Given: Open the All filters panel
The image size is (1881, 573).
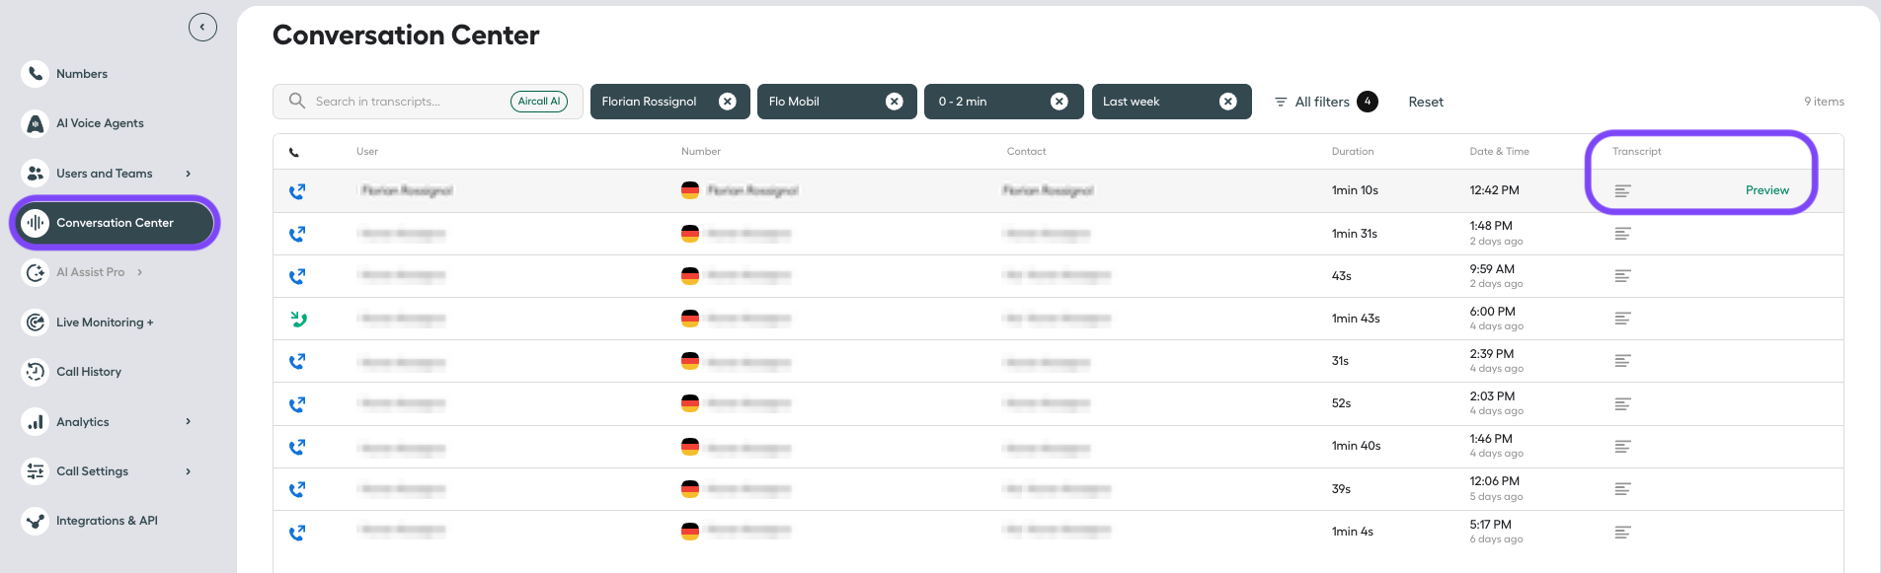Looking at the screenshot, I should point(1325,102).
